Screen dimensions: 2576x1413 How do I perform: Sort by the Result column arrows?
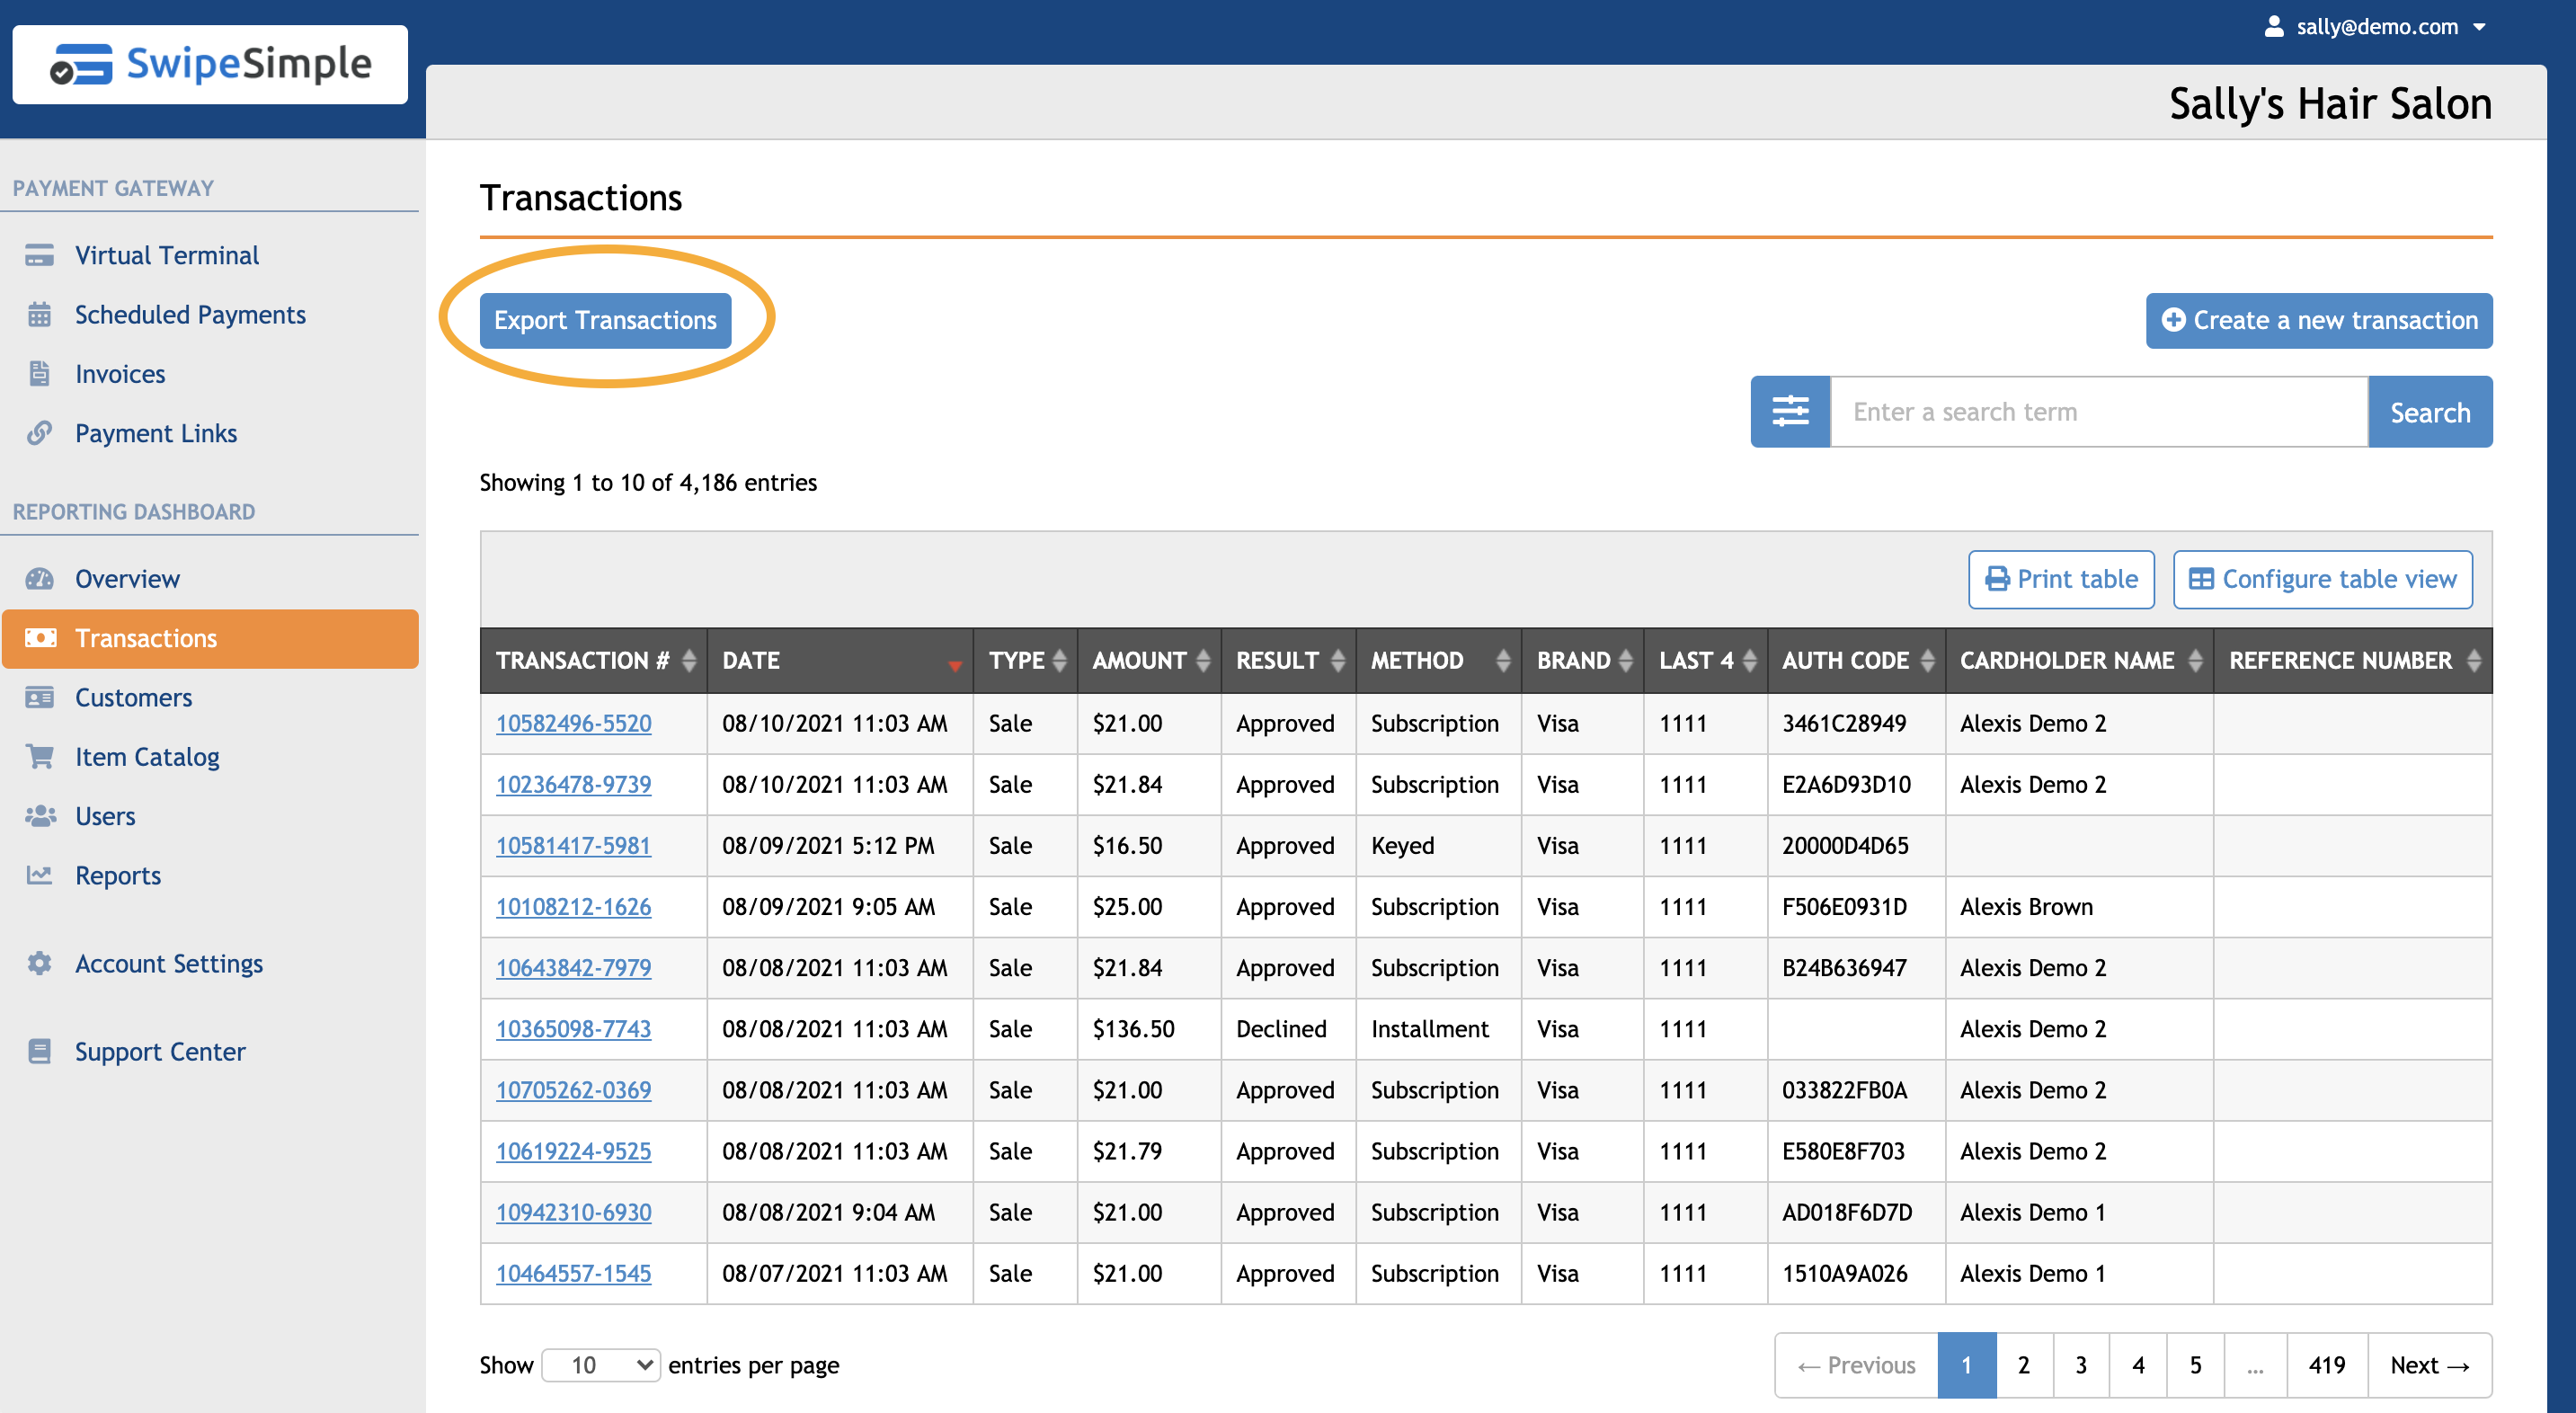1338,661
